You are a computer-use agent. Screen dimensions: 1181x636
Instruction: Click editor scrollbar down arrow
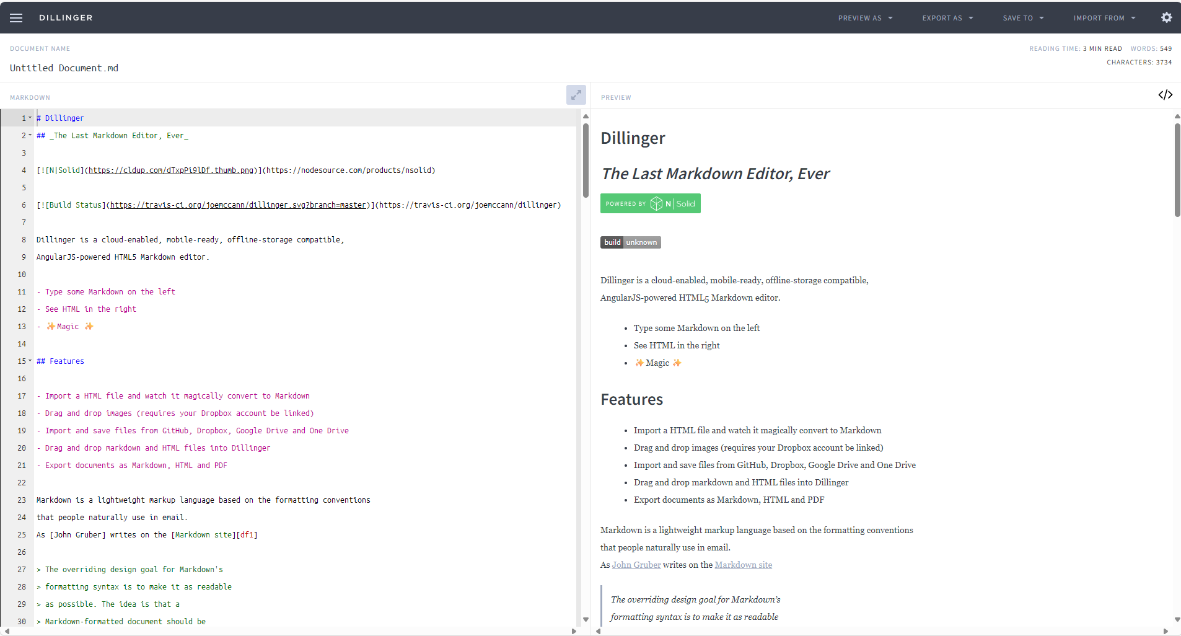click(586, 619)
